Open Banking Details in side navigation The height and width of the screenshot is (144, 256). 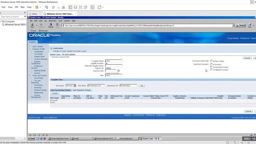tap(40, 70)
